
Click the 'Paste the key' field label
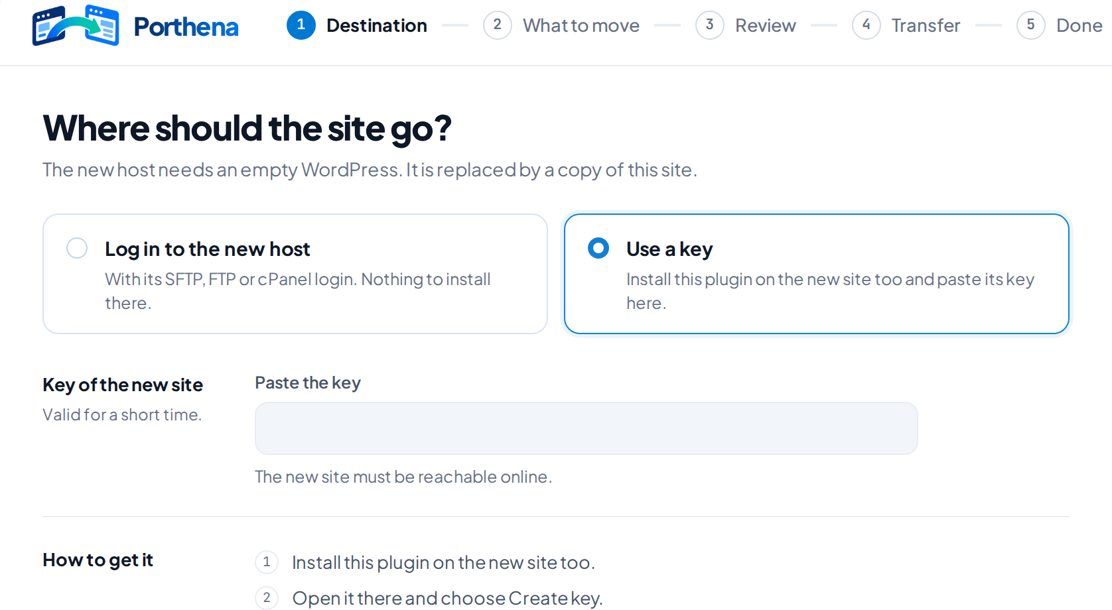tap(308, 383)
